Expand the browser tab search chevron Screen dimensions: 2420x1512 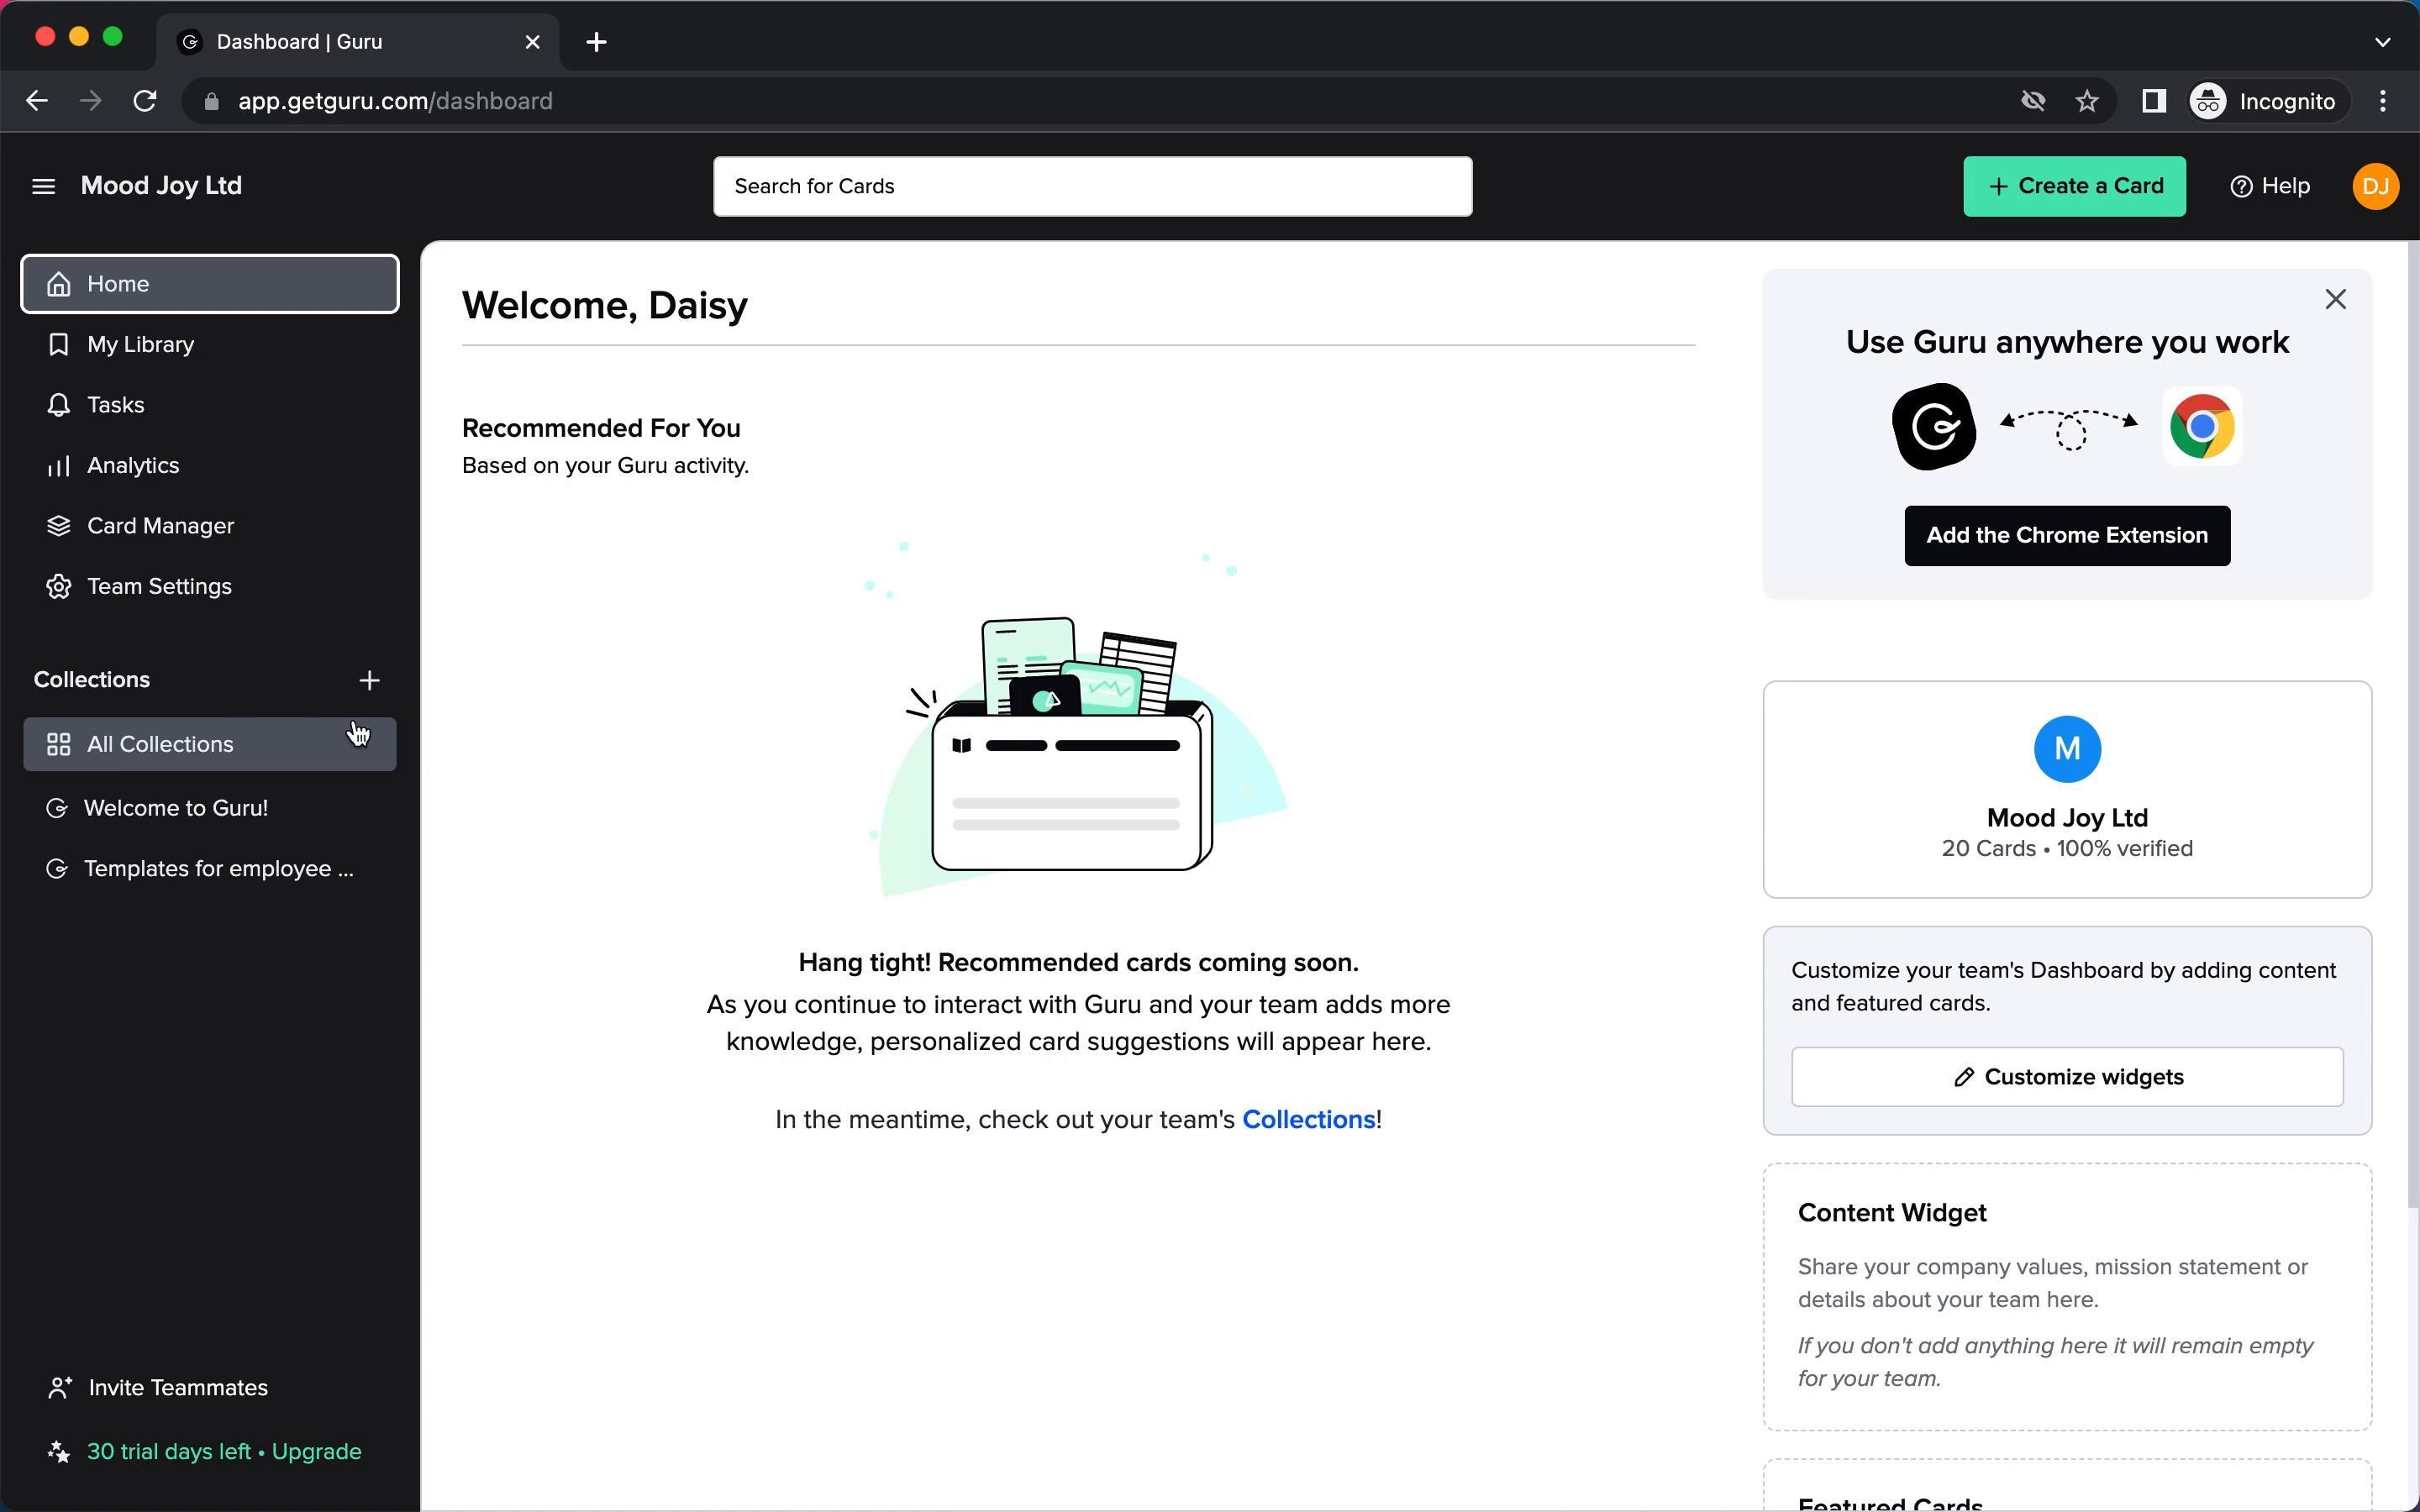click(2382, 42)
